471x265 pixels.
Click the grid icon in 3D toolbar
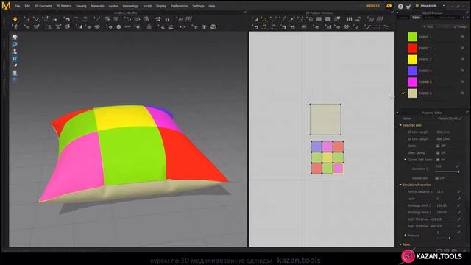pos(188,19)
